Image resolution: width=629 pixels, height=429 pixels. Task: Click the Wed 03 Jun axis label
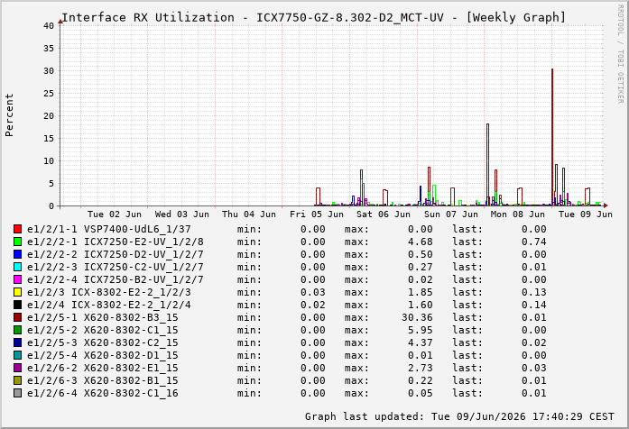click(181, 214)
